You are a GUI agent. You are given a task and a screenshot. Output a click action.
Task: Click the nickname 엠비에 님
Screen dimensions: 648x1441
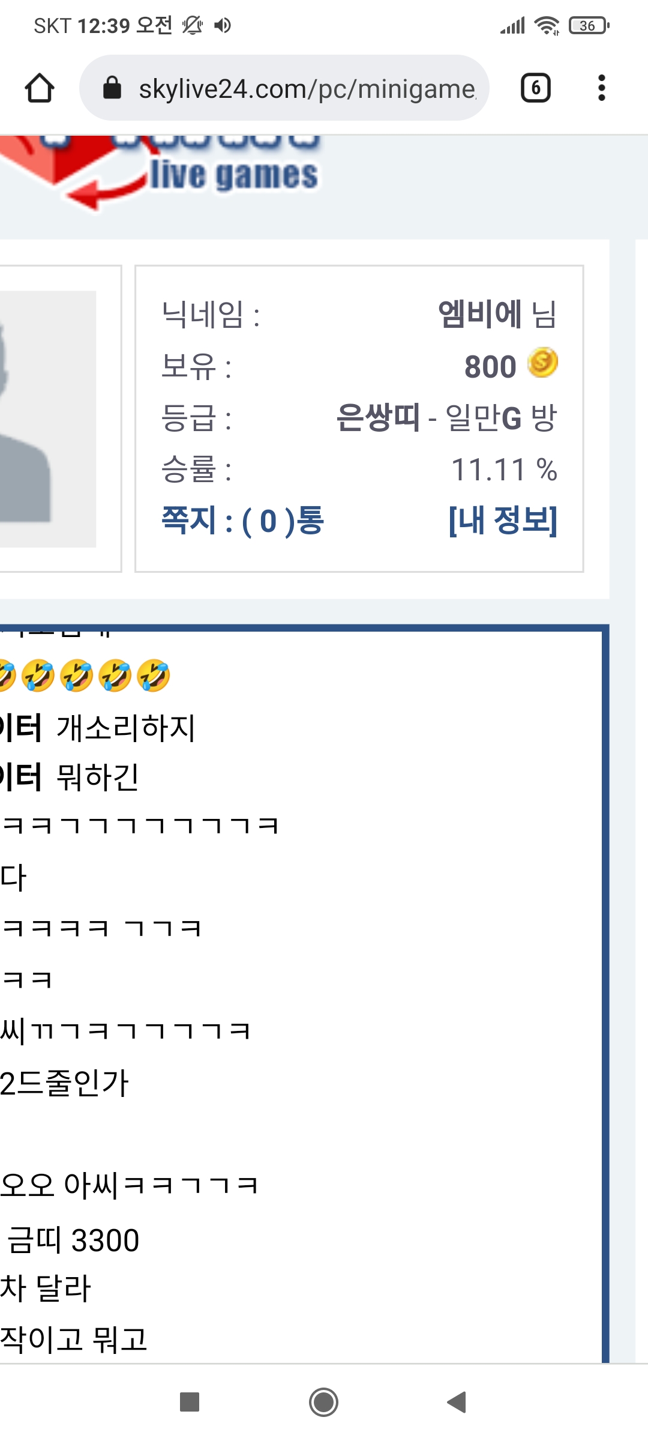(x=497, y=313)
